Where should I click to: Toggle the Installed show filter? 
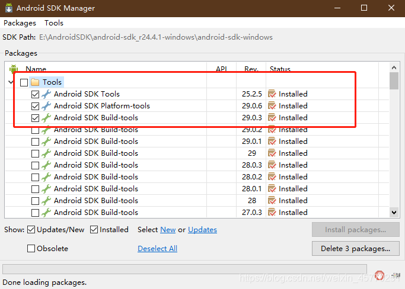pyautogui.click(x=94, y=229)
